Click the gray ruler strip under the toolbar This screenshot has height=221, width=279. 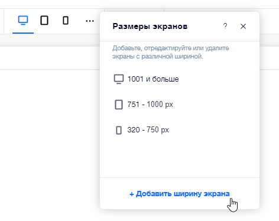pyautogui.click(x=50, y=40)
